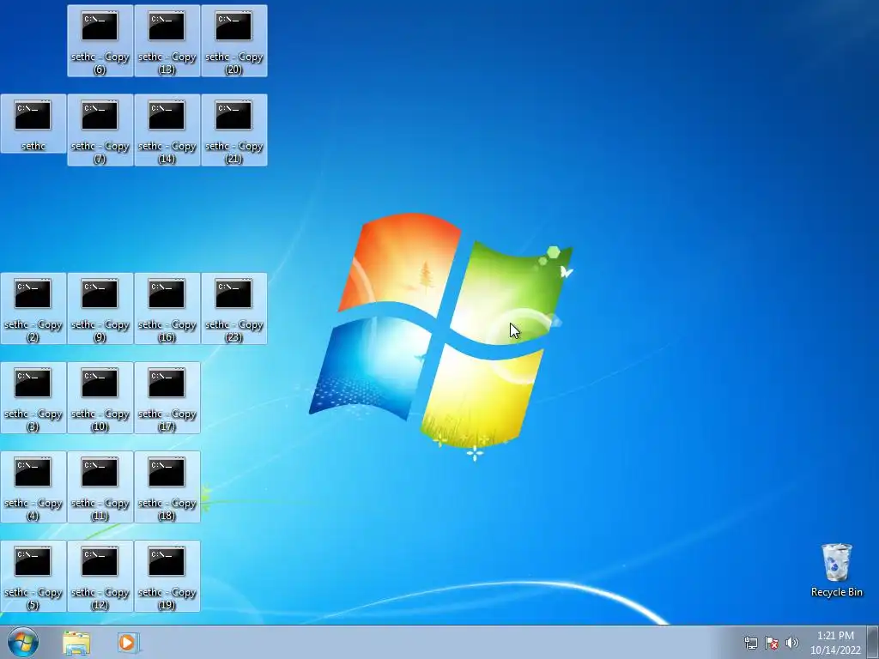Select the sethc - Copy (16) icon
The image size is (879, 659).
167,309
